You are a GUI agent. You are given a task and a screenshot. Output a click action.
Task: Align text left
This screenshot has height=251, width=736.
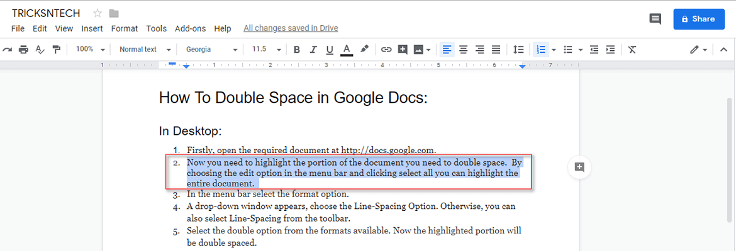(448, 49)
